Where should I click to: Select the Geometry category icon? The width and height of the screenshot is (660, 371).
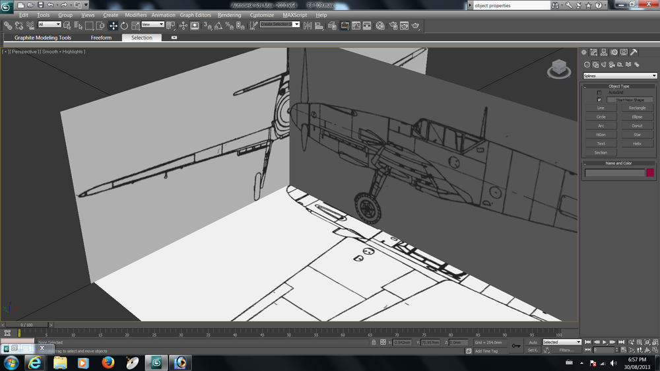587,65
